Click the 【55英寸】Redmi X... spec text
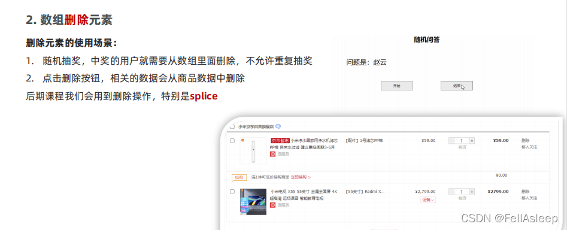 [x=365, y=191]
